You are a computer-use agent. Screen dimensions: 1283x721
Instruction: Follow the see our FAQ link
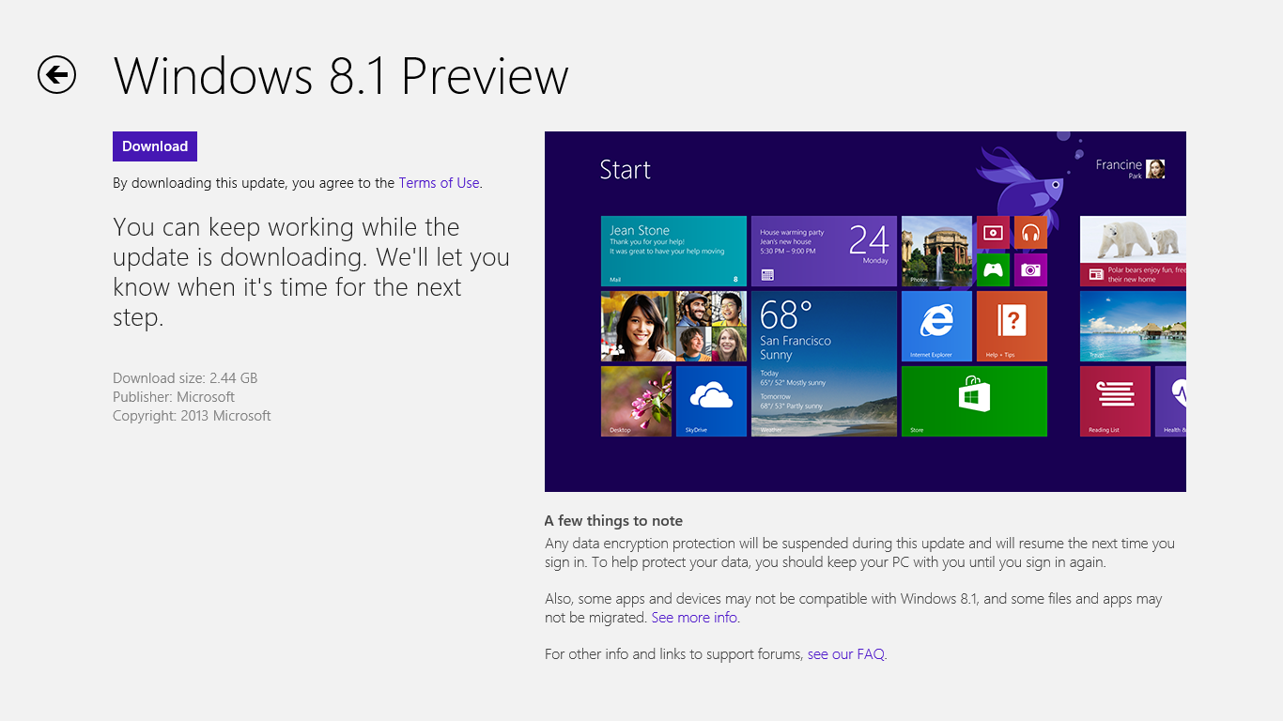click(845, 654)
